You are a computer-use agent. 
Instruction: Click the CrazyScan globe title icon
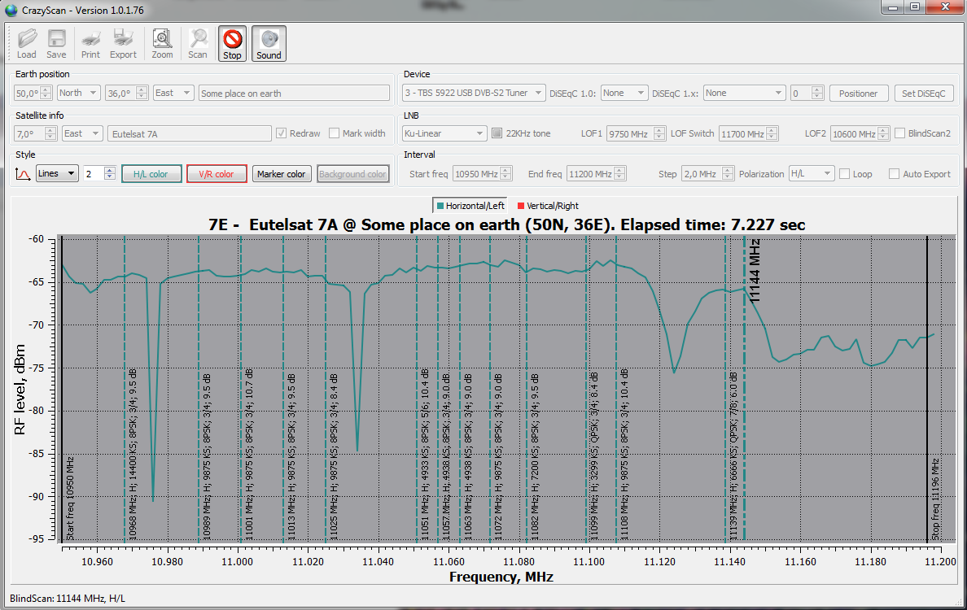[11, 10]
